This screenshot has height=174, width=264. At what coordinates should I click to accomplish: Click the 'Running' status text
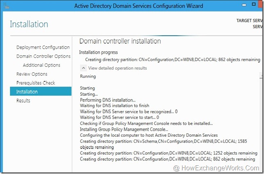point(88,76)
